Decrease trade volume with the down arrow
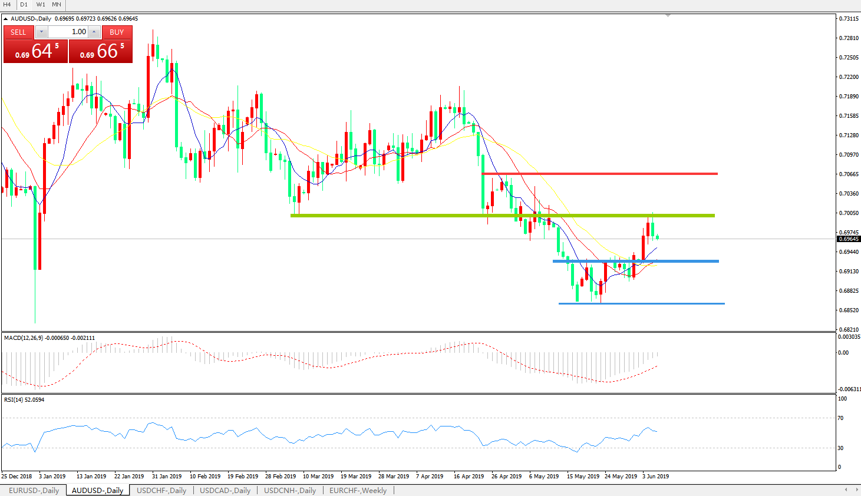The width and height of the screenshot is (861, 496). click(x=41, y=32)
